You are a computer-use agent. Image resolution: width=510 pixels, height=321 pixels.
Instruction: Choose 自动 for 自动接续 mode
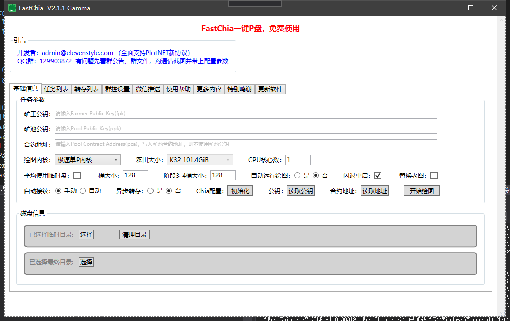point(83,191)
